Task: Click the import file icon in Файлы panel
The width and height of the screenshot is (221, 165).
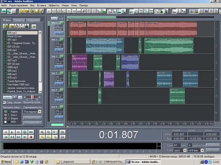Action: 5,26
